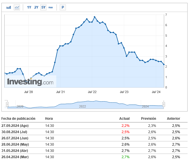Viewport: 189px width, 161px height.
Task: Click the Fecha de publicación column header
Action: (18, 119)
